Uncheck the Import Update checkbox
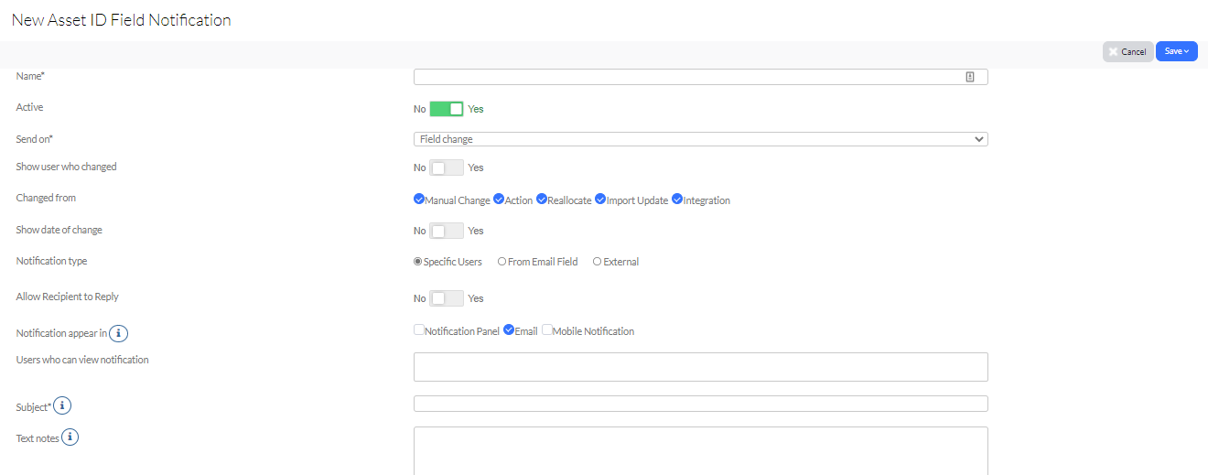1208x475 pixels. point(600,200)
